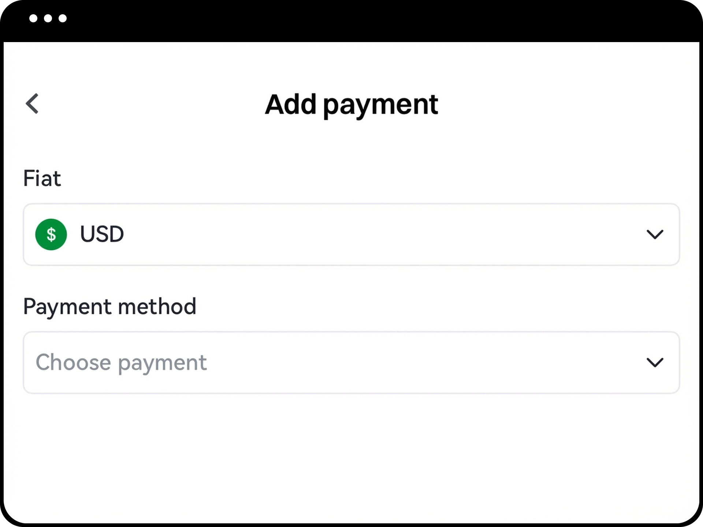Click the green dollar sign icon
The image size is (703, 527).
click(x=51, y=234)
